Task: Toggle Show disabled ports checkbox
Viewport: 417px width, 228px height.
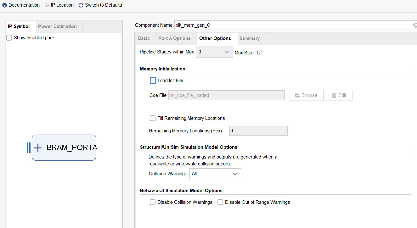Action: point(9,38)
